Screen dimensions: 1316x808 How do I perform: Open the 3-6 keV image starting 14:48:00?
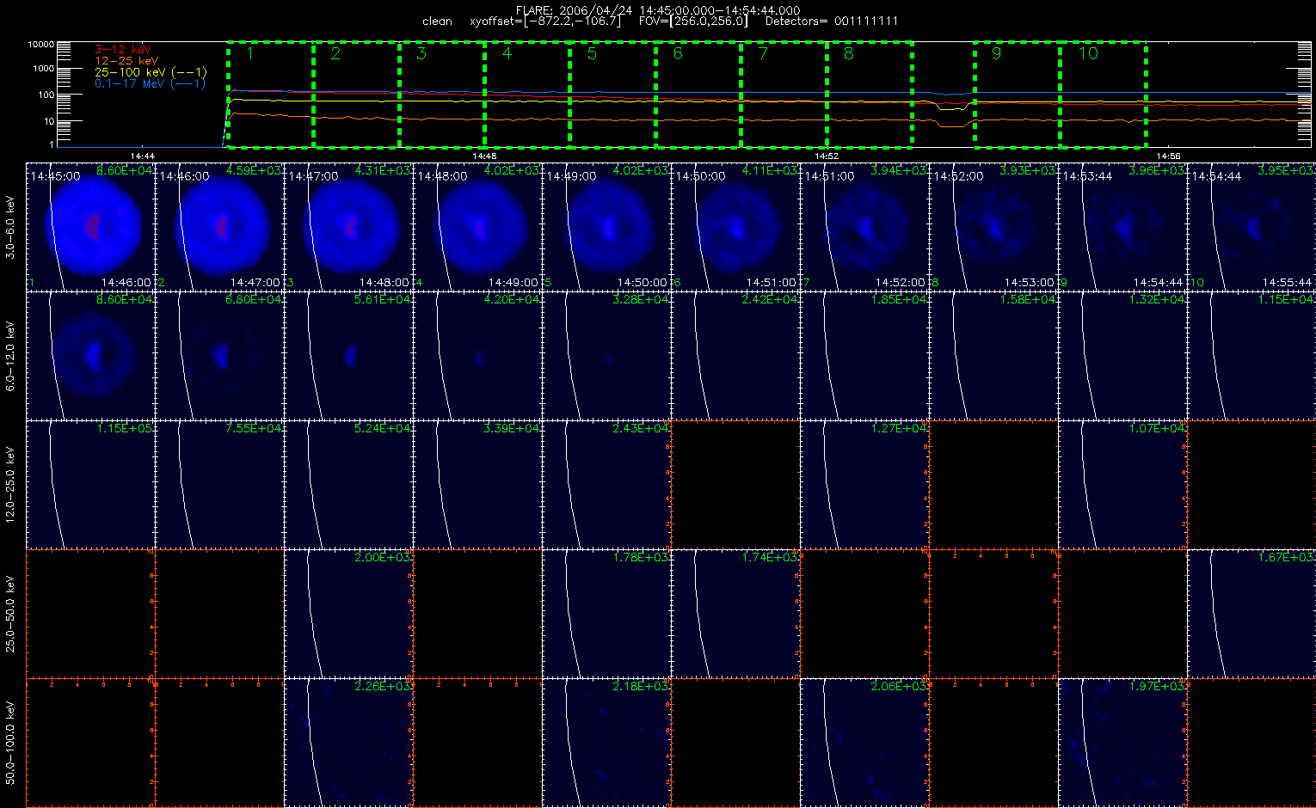tap(477, 226)
